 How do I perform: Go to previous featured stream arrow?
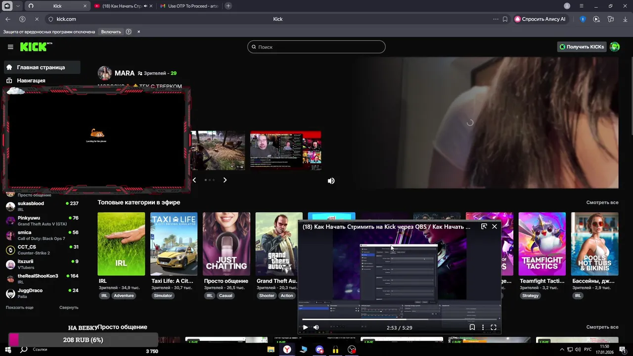coord(194,180)
